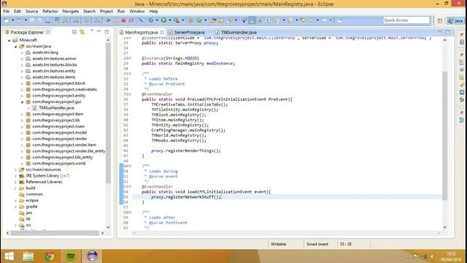
Task: Click the Open Perspective icon
Action: 440,20
